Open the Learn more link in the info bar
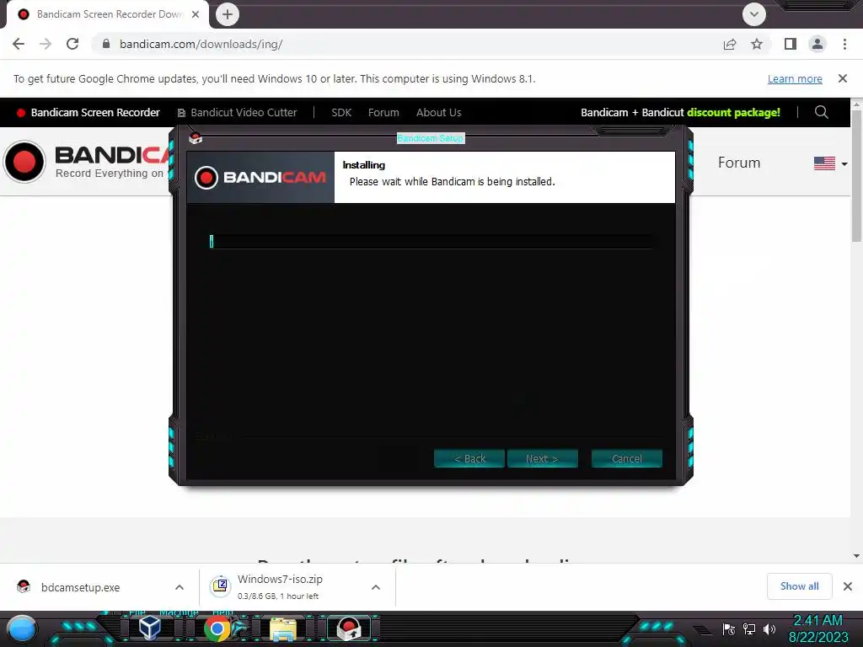 [x=795, y=78]
